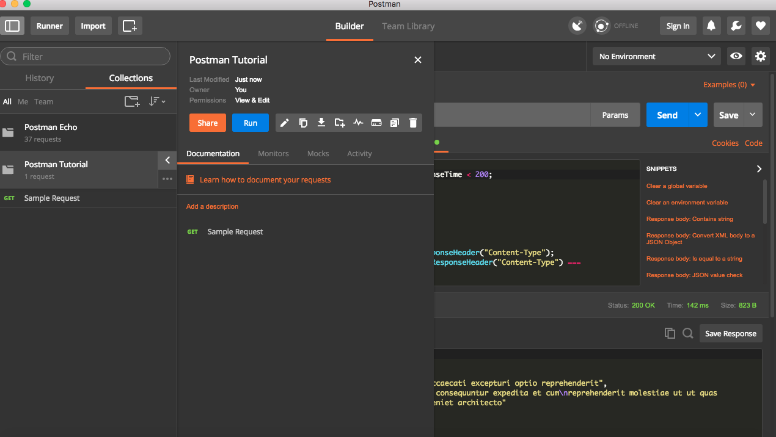
Task: Mock the collection with the server icon
Action: (376, 123)
